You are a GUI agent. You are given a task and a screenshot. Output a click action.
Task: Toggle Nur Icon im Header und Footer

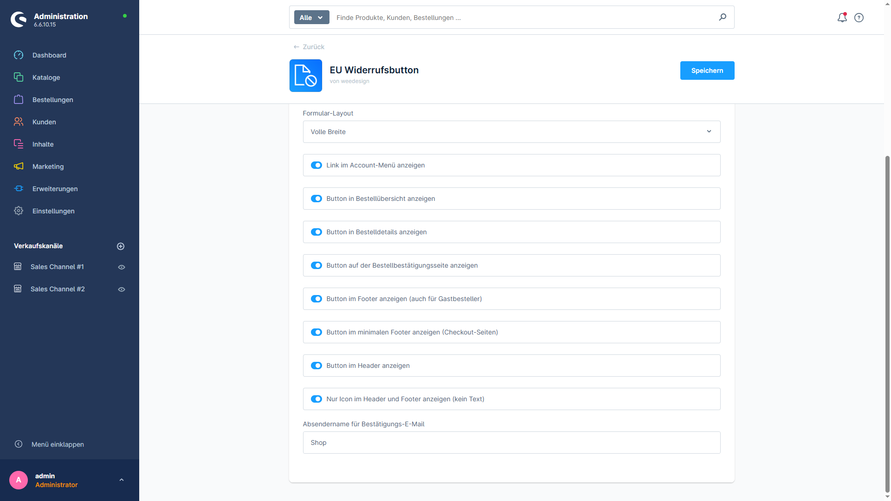point(316,399)
